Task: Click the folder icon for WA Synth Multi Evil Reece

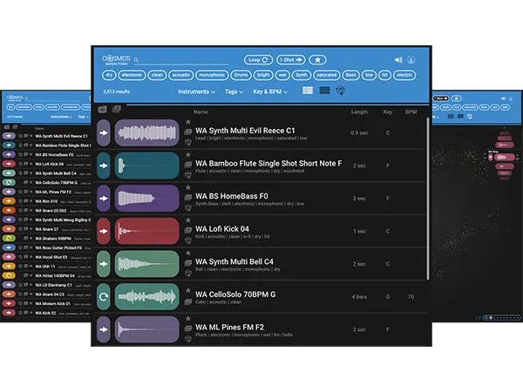Action: click(x=188, y=132)
